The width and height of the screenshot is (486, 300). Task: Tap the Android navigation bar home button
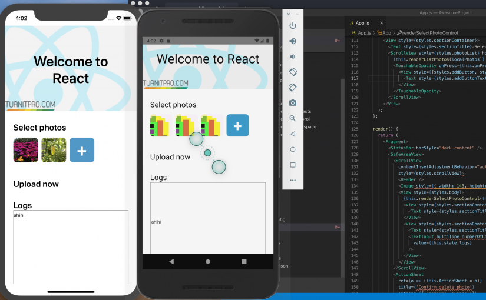pos(208,262)
